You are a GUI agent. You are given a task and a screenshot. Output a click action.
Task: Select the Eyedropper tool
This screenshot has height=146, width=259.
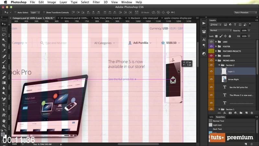click(4, 51)
